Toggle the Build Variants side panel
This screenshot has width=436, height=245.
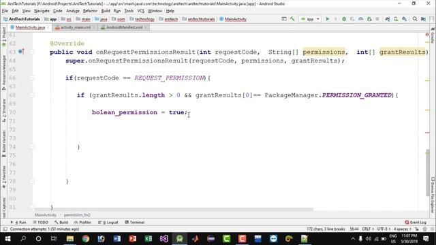(x=4, y=144)
